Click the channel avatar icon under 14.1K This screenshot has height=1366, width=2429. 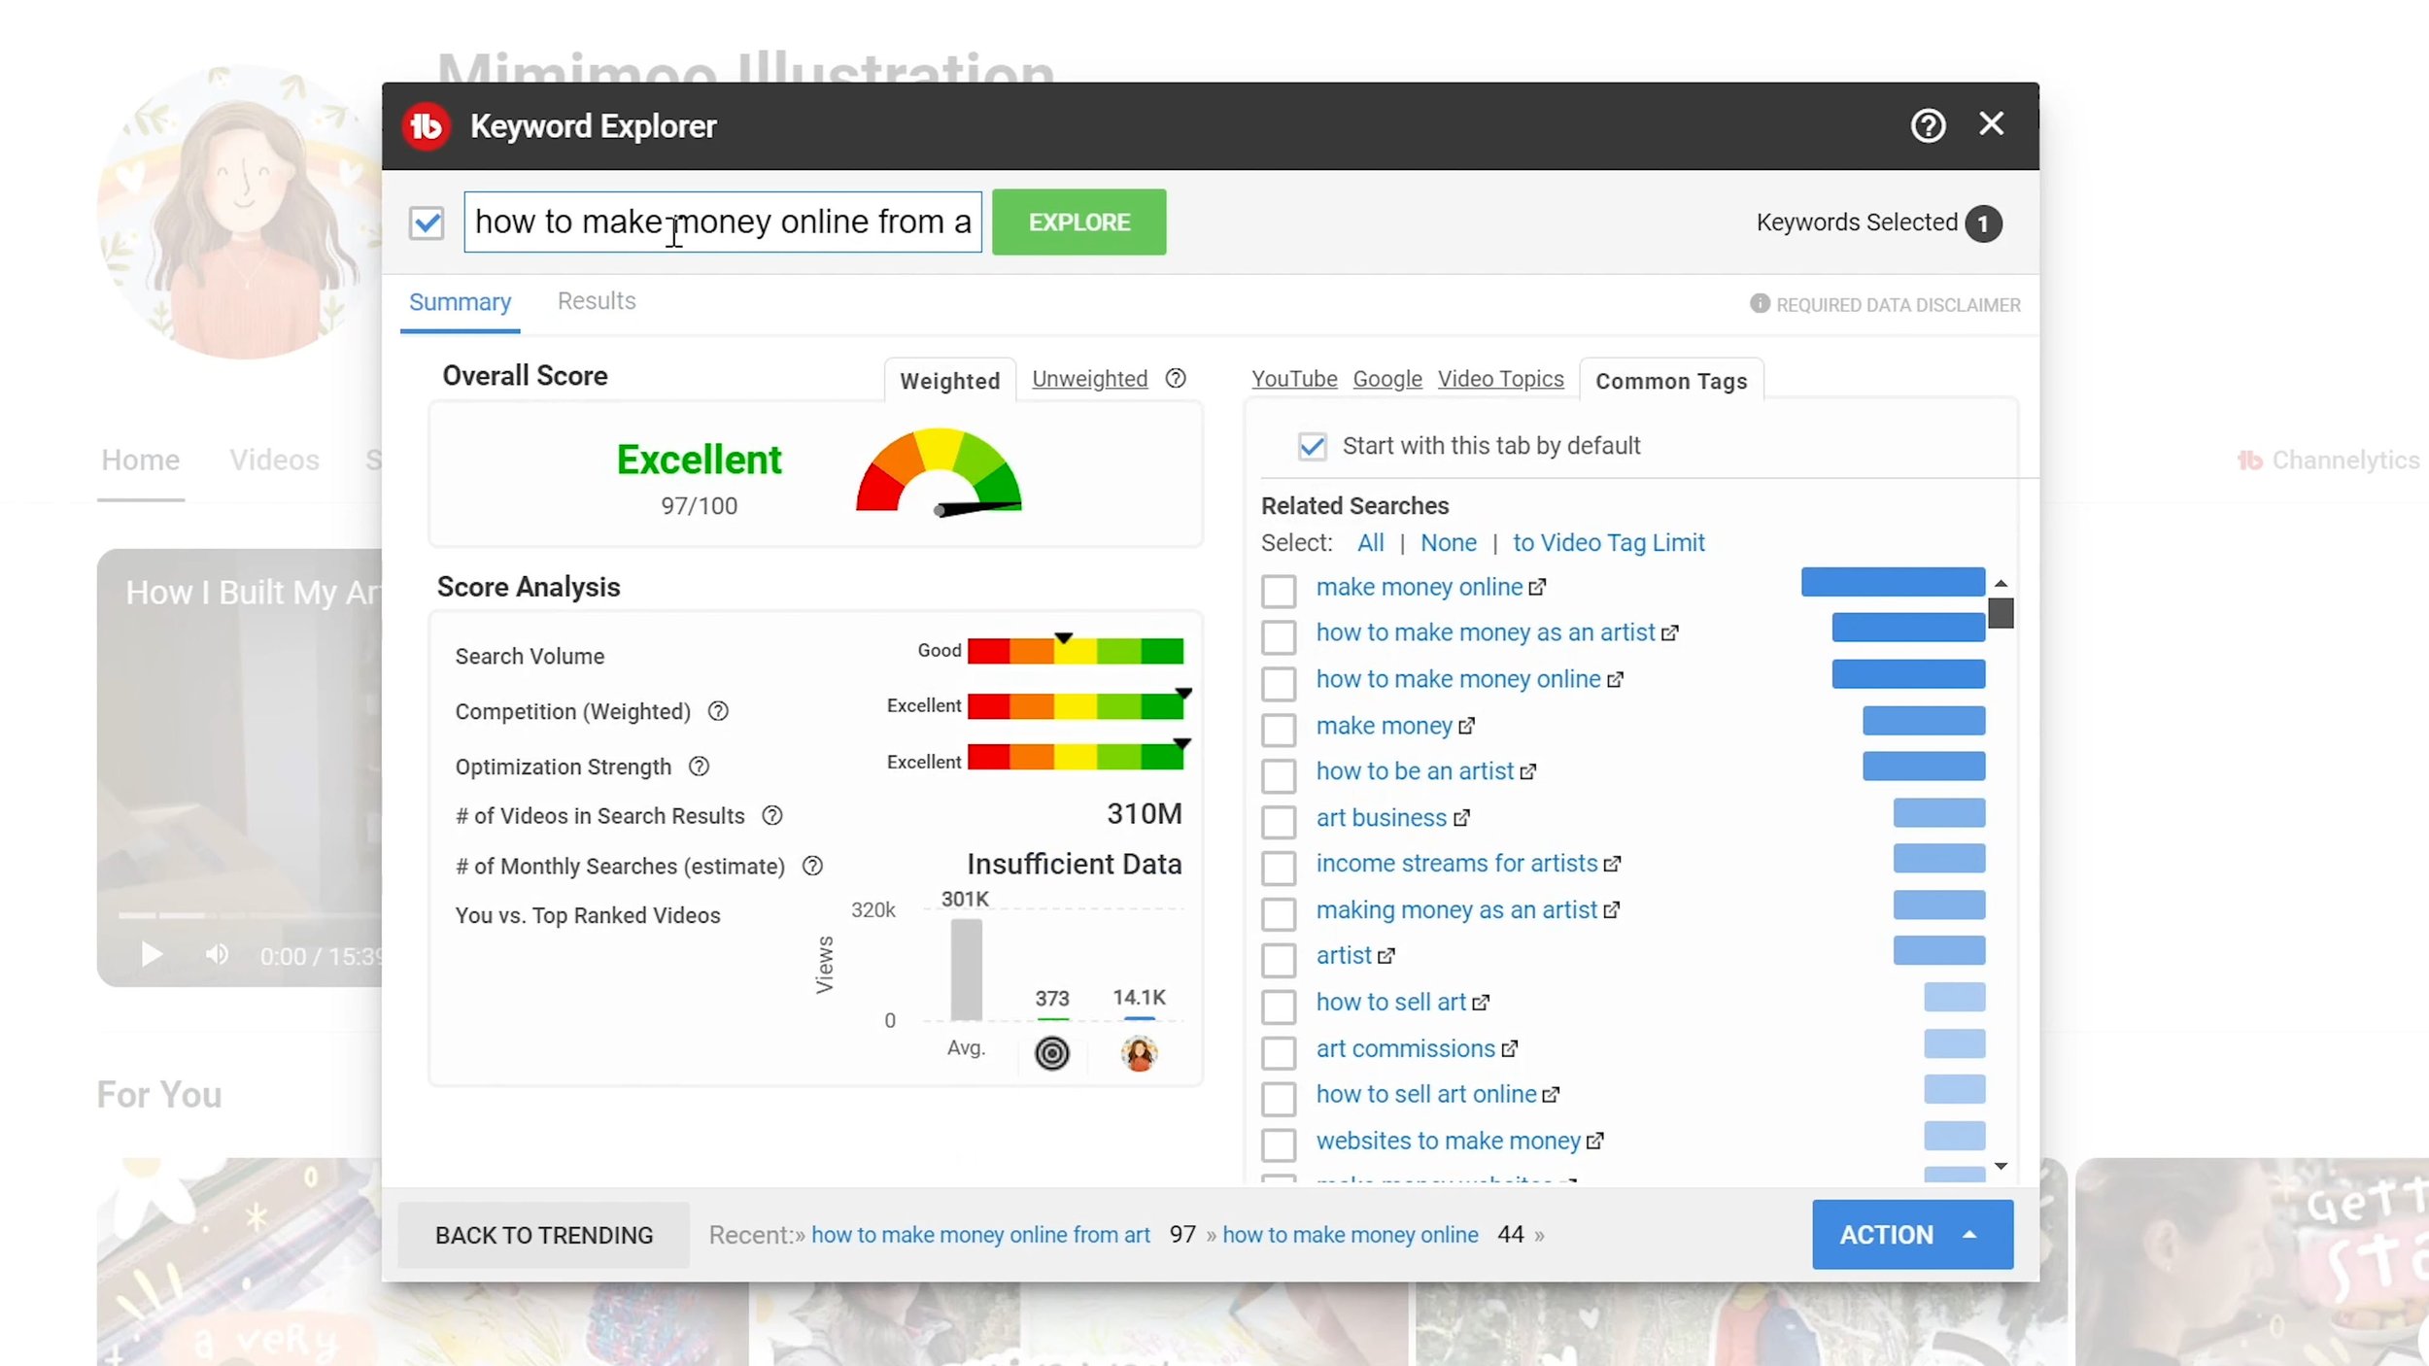click(1139, 1053)
